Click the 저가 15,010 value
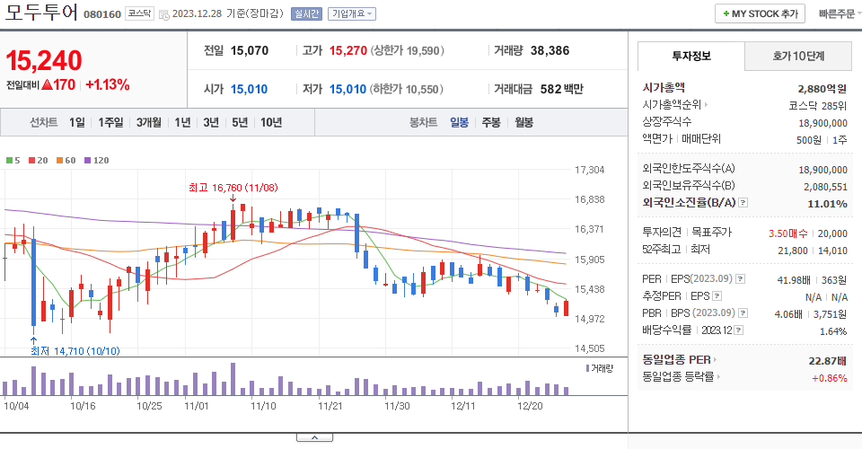This screenshot has height=449, width=862. pyautogui.click(x=347, y=89)
